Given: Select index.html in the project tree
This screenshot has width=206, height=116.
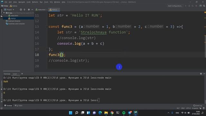Looking at the screenshot, I should coord(13,15).
